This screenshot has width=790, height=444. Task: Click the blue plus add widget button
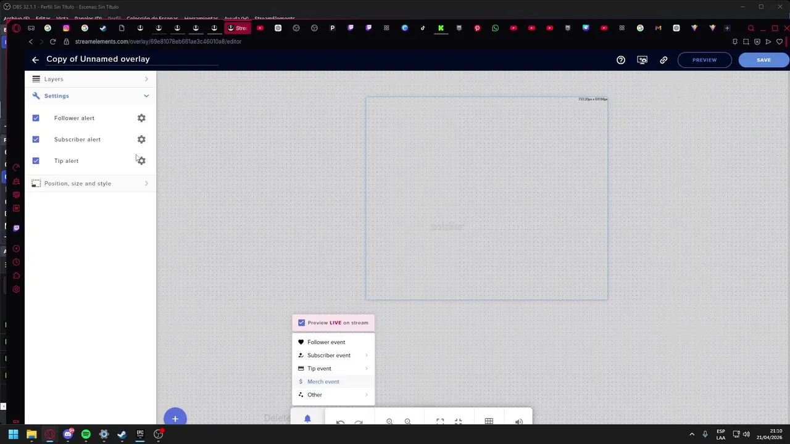pos(175,419)
